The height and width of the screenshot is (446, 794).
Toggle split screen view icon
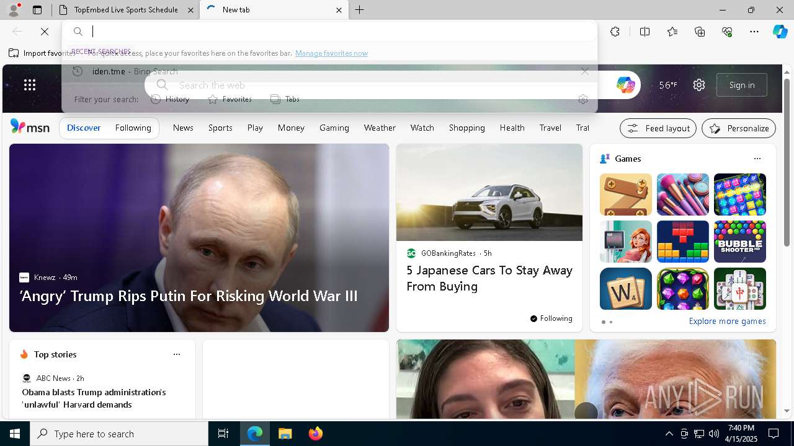pyautogui.click(x=645, y=32)
